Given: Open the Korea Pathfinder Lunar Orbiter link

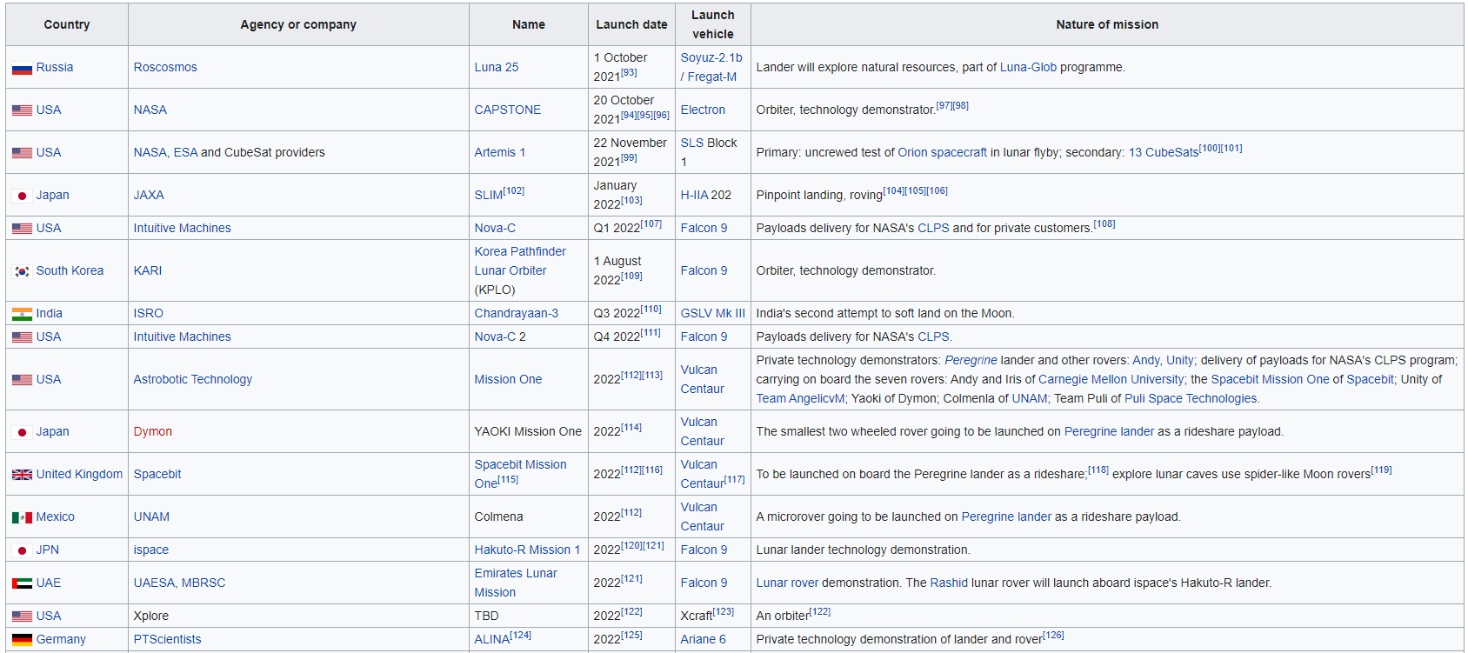Looking at the screenshot, I should (x=520, y=261).
